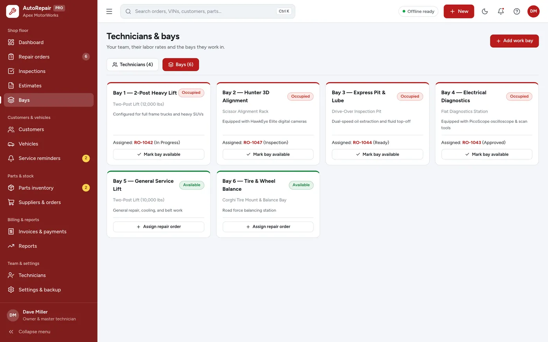
Task: Assign repair order to Bay 5
Action: coord(159,227)
